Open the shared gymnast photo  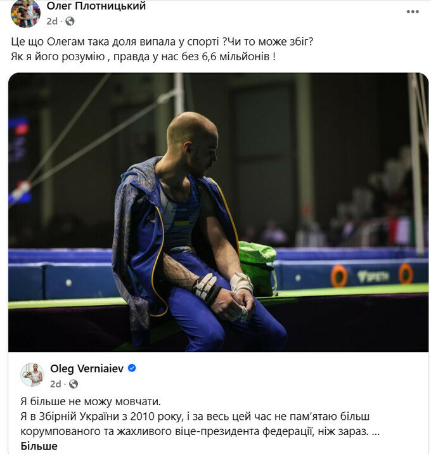[218, 212]
